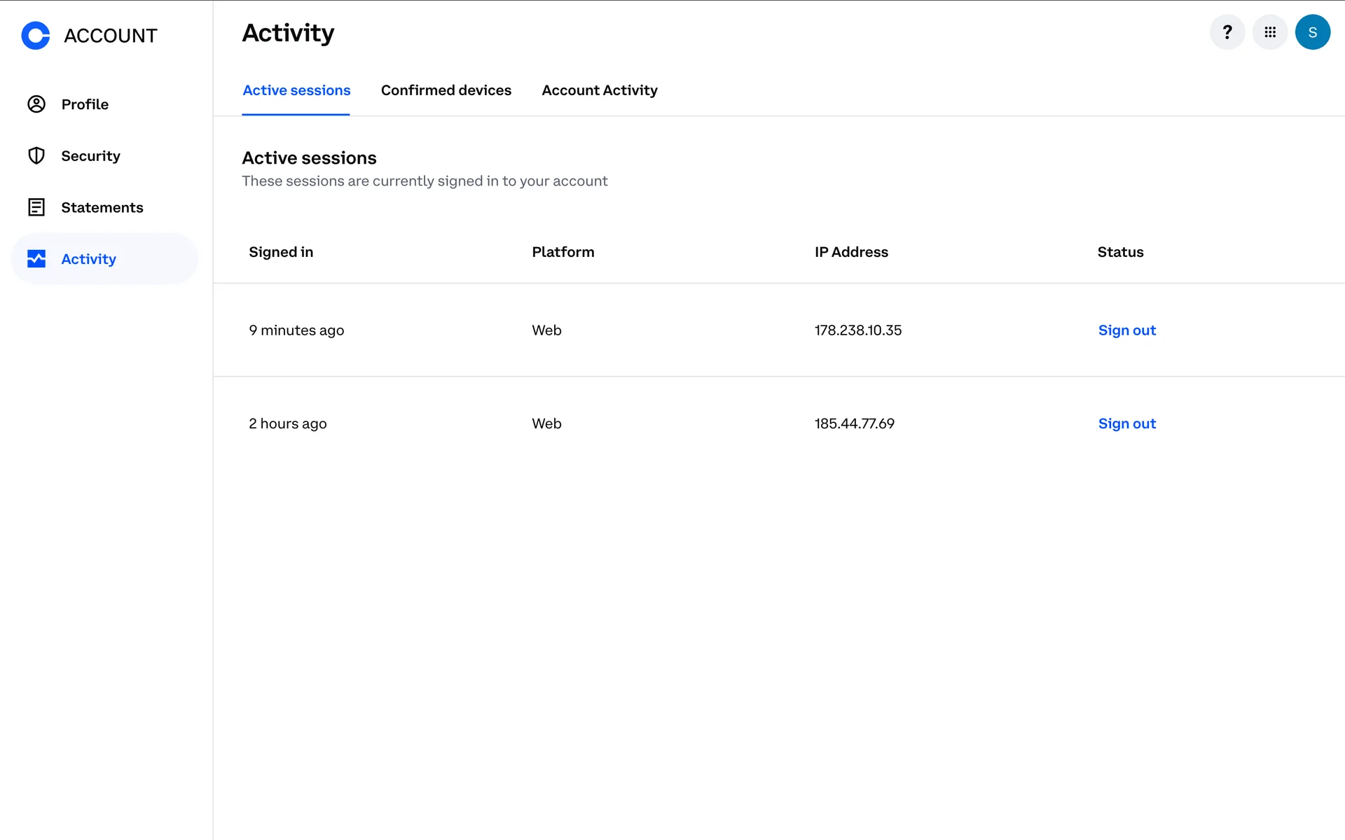Open the apps grid menu icon

[1269, 32]
